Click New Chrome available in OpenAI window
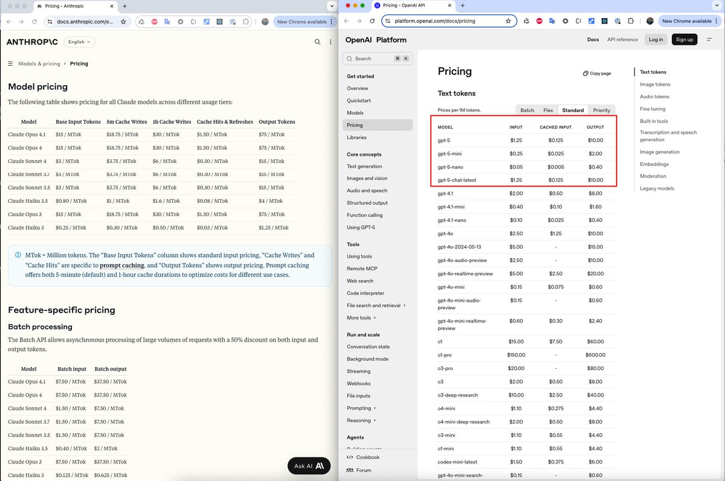The image size is (725, 481). pos(686,21)
